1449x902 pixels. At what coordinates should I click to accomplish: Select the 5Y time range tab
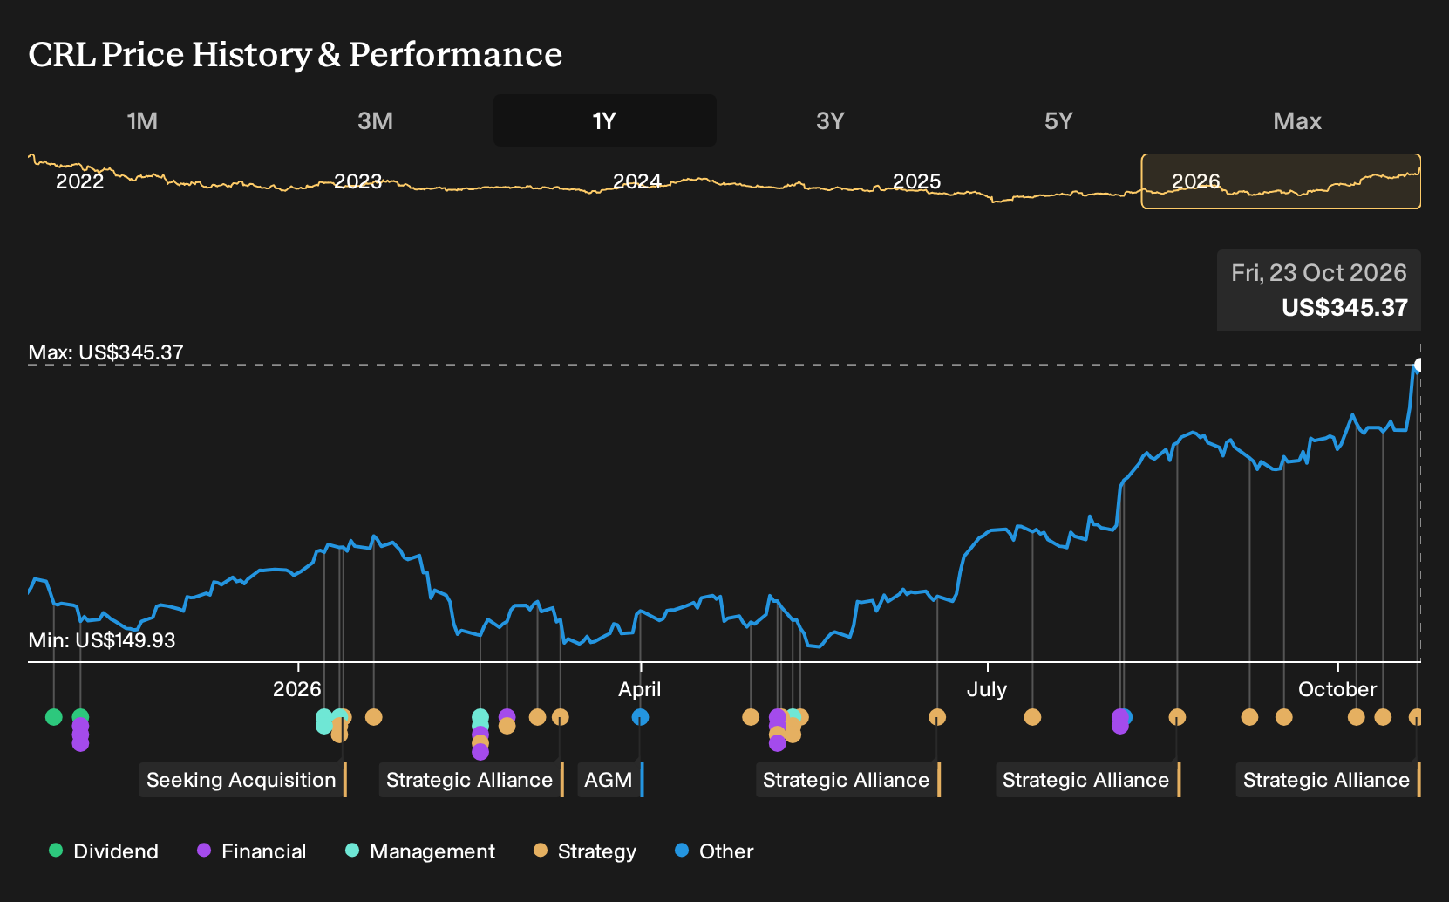(1058, 120)
